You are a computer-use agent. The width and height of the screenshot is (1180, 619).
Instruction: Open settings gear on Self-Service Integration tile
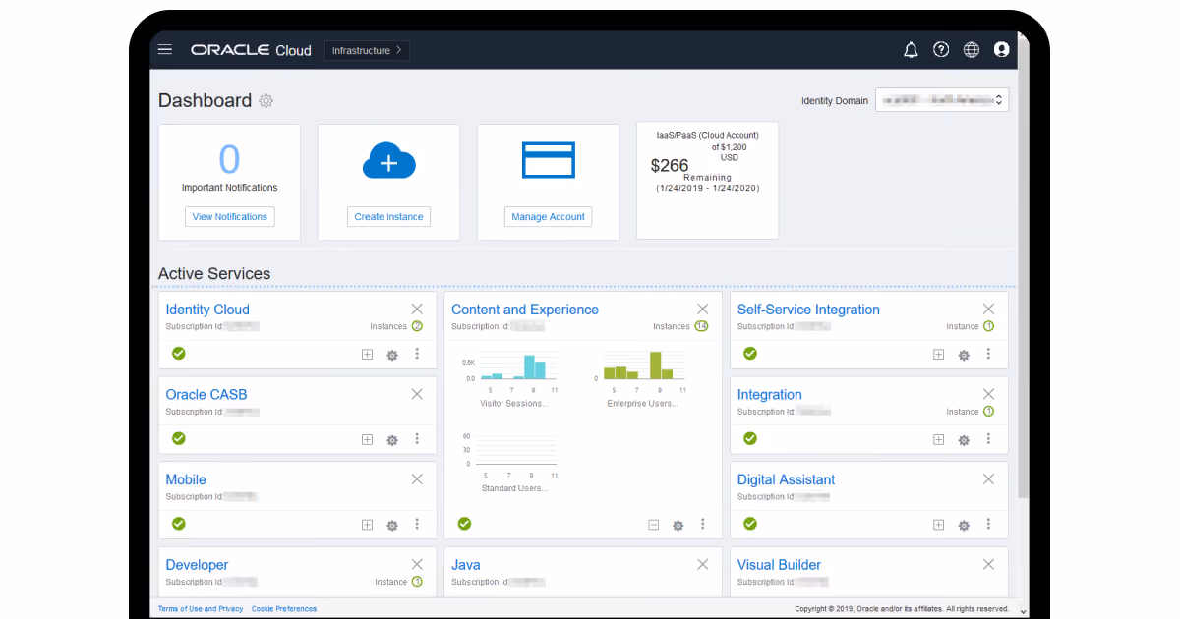[x=964, y=355]
